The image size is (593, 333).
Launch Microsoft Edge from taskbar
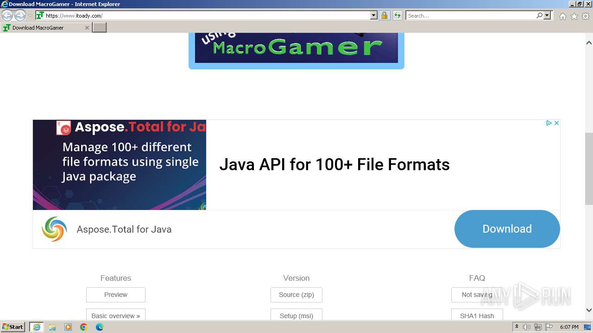100,327
